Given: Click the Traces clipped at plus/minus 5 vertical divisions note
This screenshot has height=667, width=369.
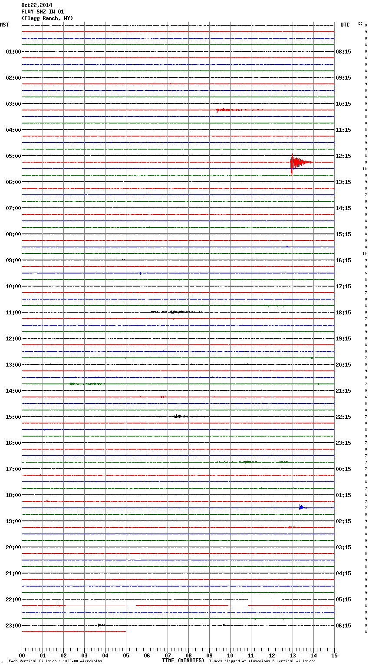Looking at the screenshot, I should tap(262, 661).
